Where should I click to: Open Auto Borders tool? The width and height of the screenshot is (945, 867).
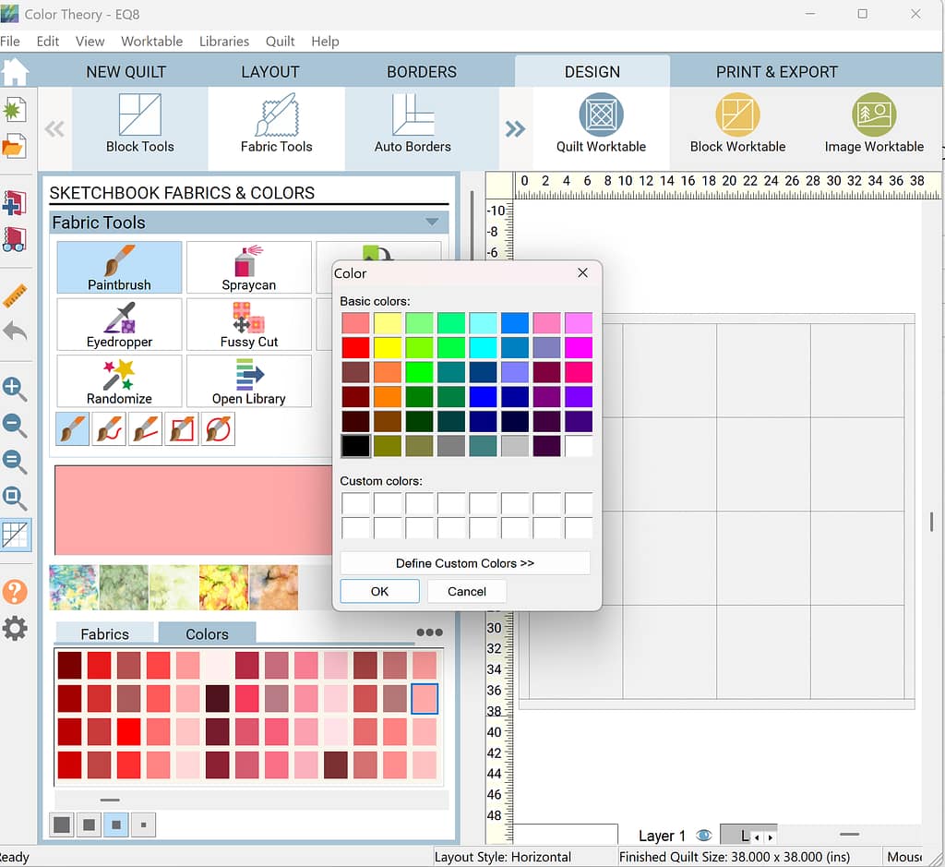(x=413, y=124)
